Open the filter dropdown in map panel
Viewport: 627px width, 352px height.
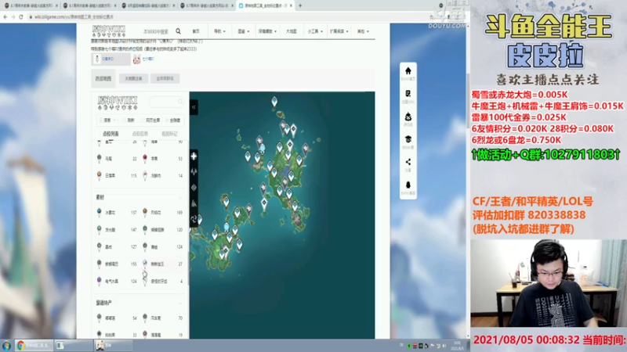(108, 120)
